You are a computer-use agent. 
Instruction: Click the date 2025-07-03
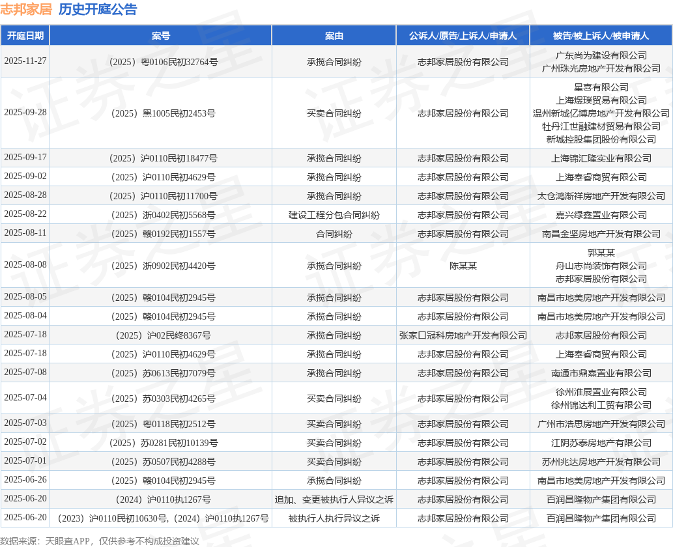(25, 423)
